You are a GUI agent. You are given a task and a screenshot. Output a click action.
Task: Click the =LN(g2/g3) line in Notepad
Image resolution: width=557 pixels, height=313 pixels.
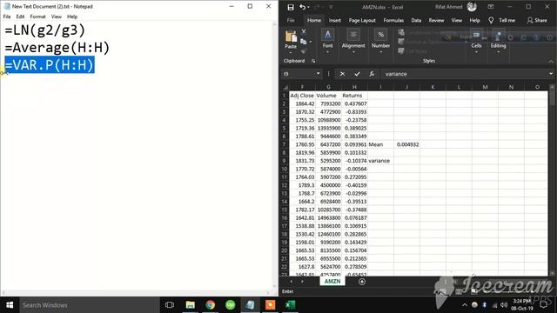(x=45, y=30)
